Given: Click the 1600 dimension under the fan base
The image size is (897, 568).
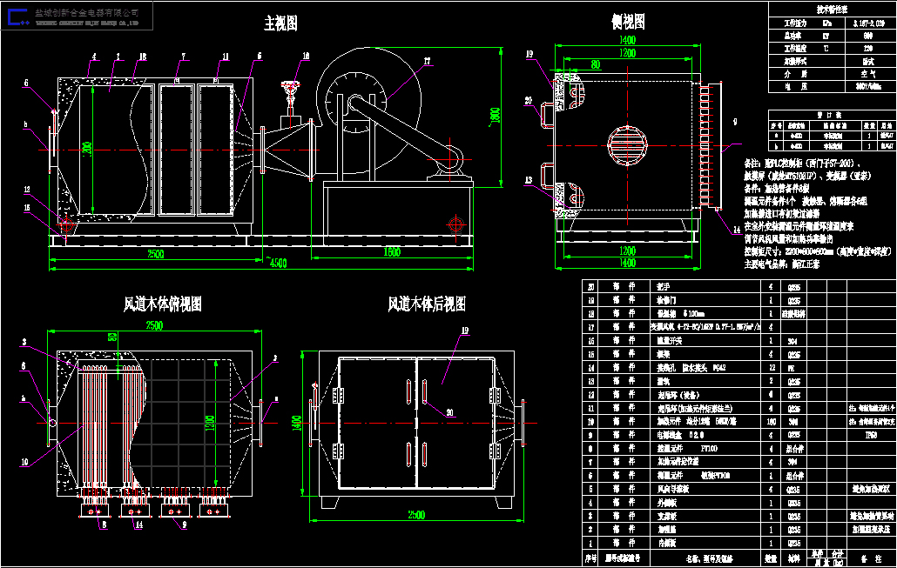Looking at the screenshot, I should pos(392,252).
